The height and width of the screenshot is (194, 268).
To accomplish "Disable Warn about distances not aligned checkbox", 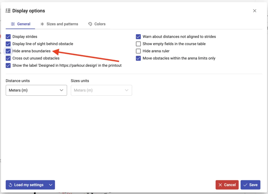I will [x=138, y=37].
